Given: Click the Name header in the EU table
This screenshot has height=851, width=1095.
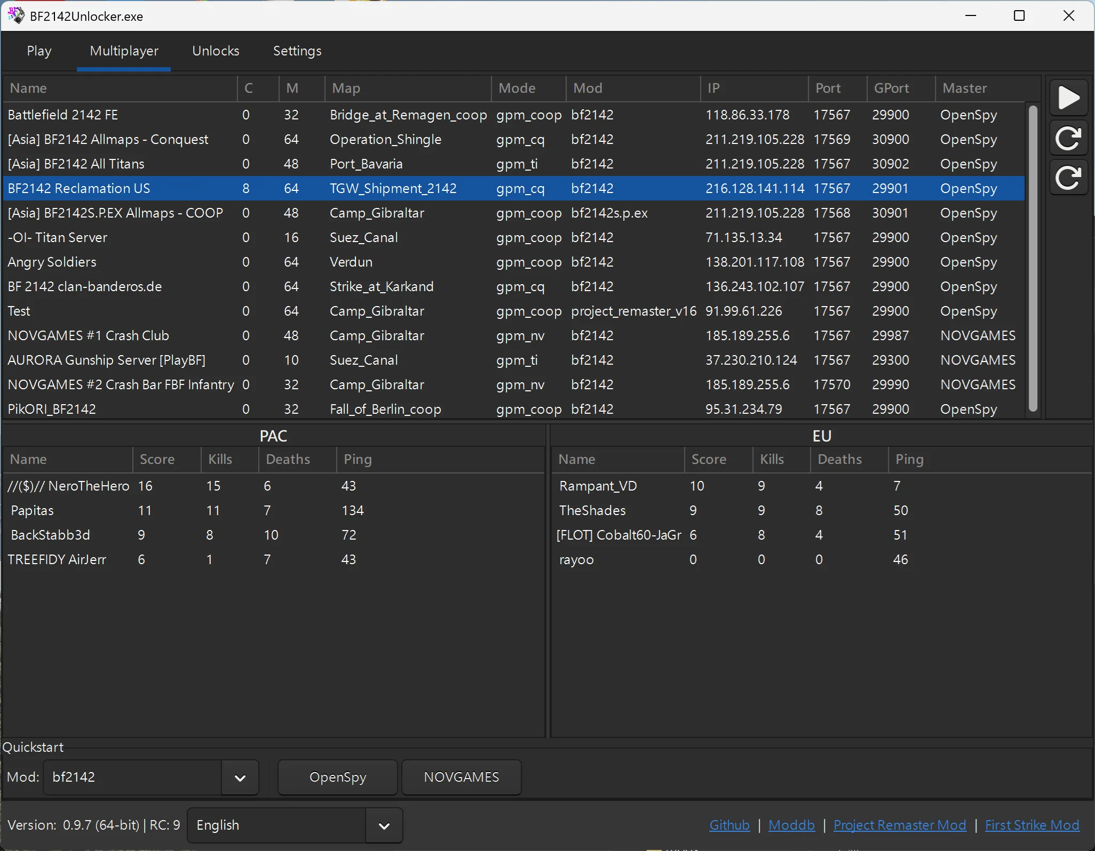Looking at the screenshot, I should tap(618, 460).
